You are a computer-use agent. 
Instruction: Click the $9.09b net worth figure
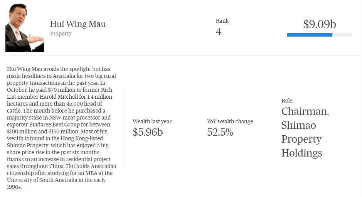click(x=320, y=24)
